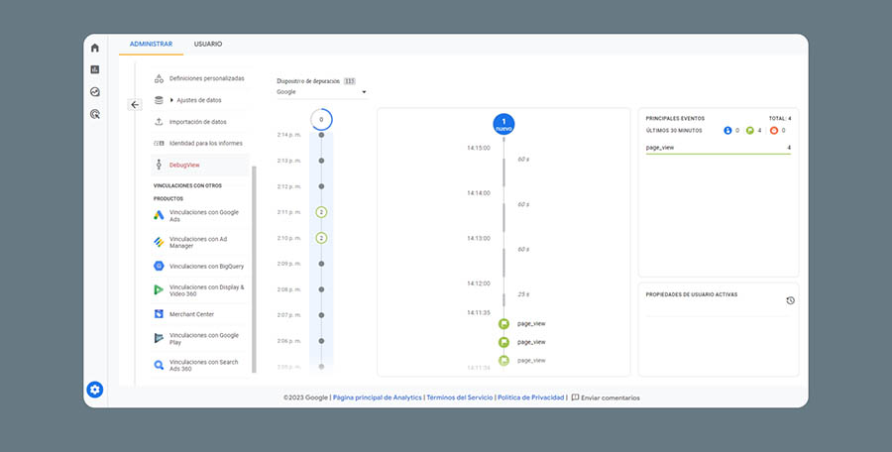Select the ADMINISTRAR tab
Image resolution: width=892 pixels, height=452 pixels.
pyautogui.click(x=151, y=45)
